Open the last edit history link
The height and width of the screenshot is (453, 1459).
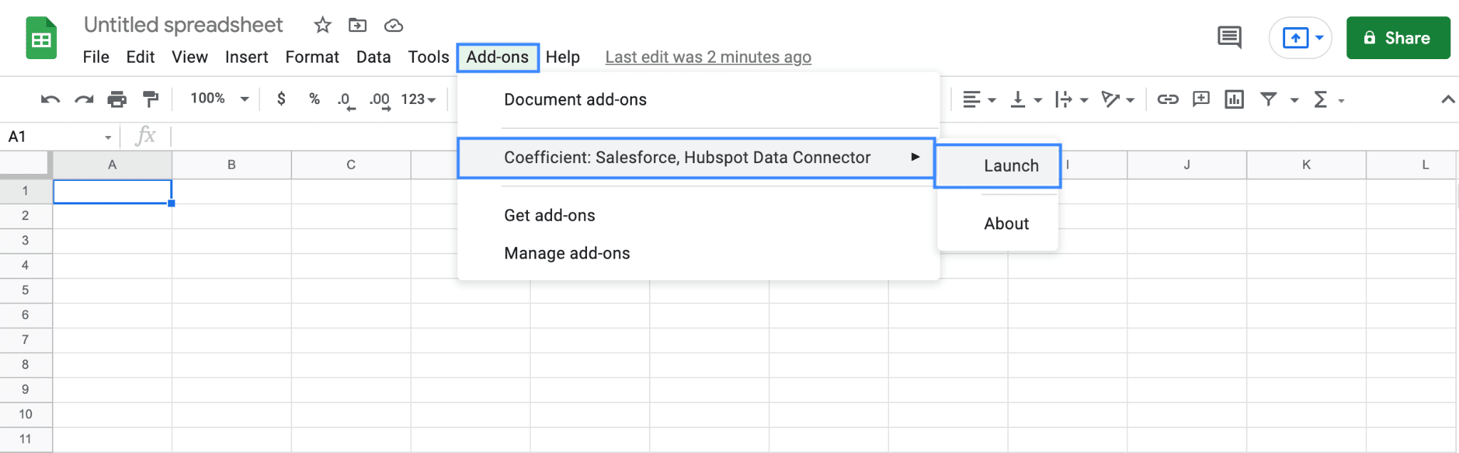click(x=708, y=57)
